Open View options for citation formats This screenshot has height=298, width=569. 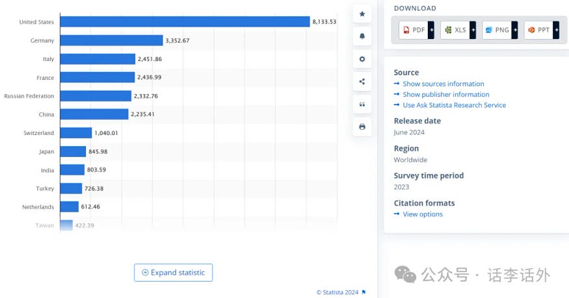tap(422, 214)
